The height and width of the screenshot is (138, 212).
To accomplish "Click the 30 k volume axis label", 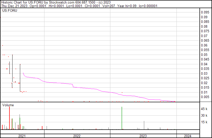I will 204,116.
